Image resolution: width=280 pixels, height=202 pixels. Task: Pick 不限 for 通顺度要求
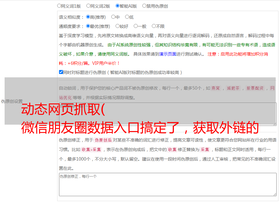(x=154, y=26)
